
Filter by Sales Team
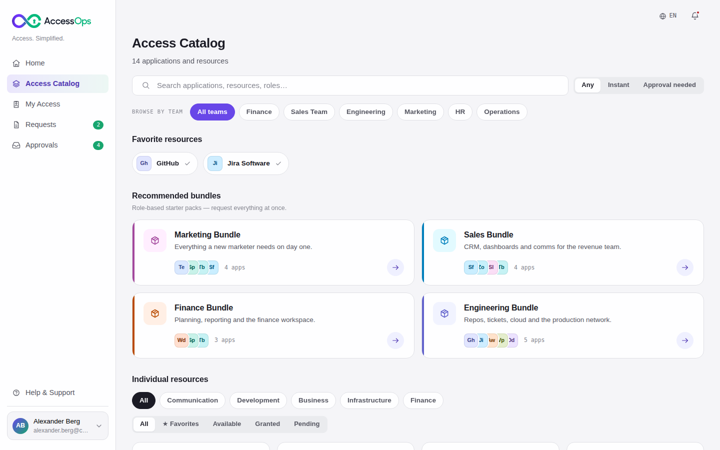point(309,112)
